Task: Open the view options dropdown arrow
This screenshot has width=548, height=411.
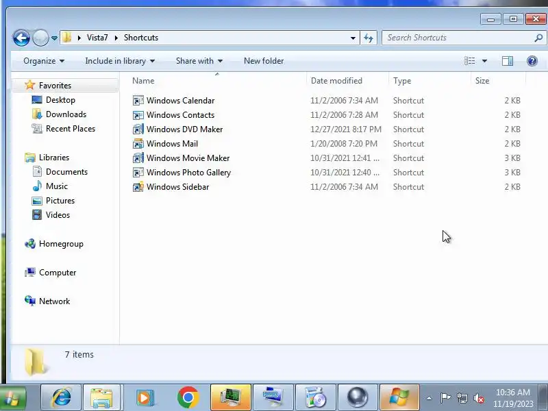Action: pyautogui.click(x=484, y=61)
